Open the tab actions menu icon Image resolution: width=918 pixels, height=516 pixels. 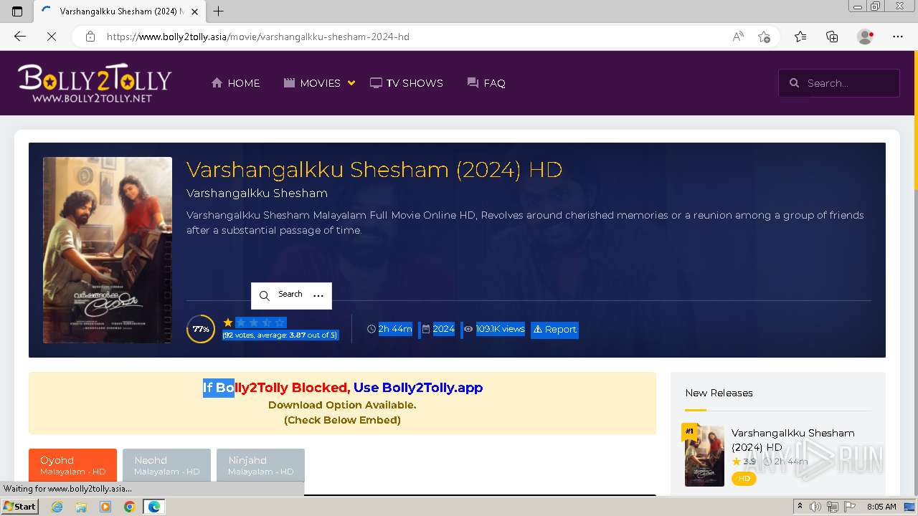point(17,11)
